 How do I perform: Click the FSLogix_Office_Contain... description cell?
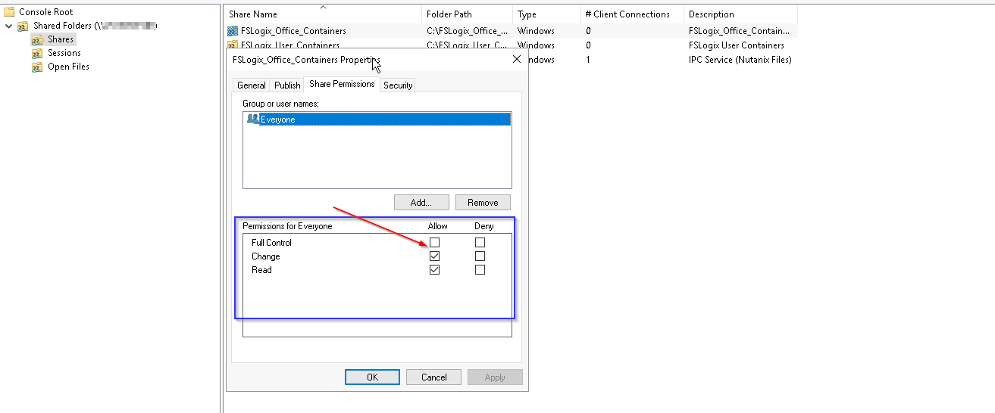click(739, 31)
